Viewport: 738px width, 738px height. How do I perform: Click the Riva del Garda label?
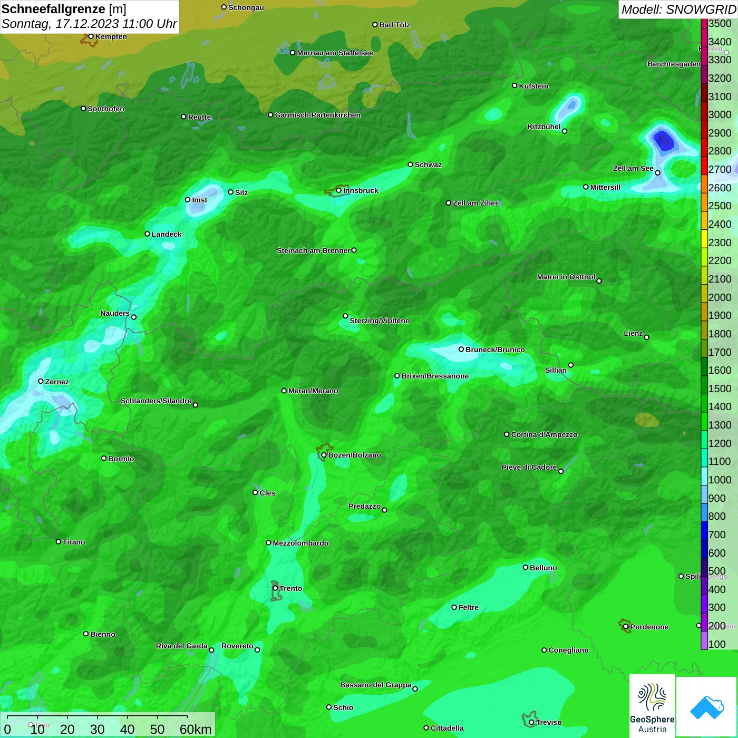182,646
